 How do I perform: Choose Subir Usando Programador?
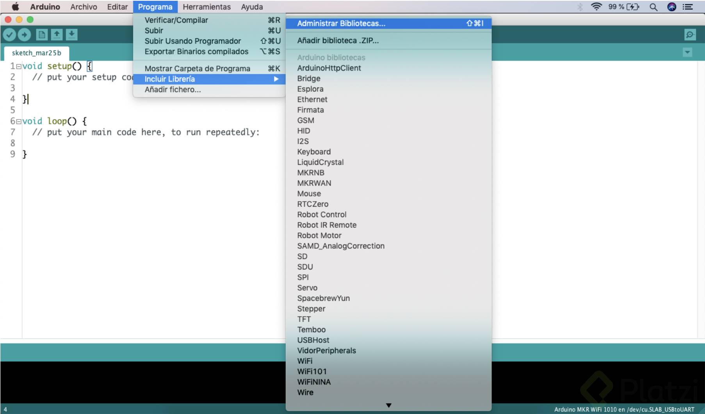point(209,41)
